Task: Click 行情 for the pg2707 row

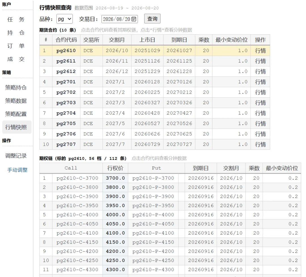Action: point(260,145)
